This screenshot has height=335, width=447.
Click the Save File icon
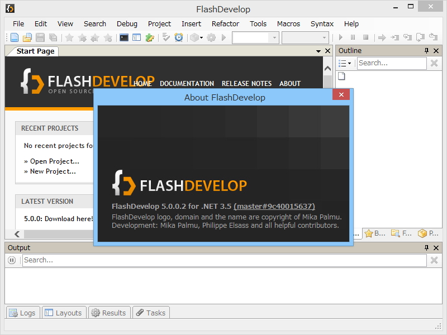tap(40, 37)
